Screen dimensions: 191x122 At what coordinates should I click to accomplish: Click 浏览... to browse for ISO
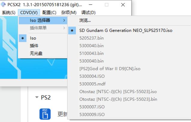[85, 20]
